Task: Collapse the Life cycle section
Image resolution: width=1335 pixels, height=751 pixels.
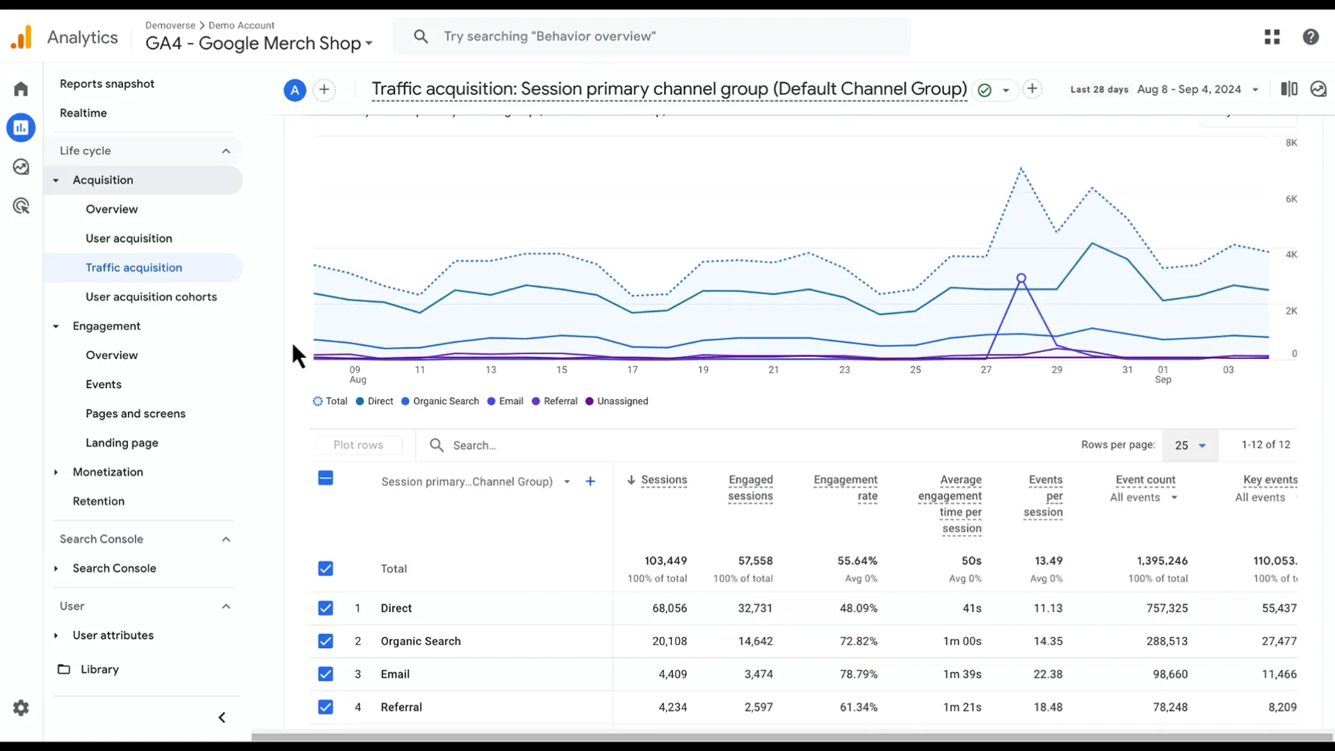Action: (x=225, y=150)
